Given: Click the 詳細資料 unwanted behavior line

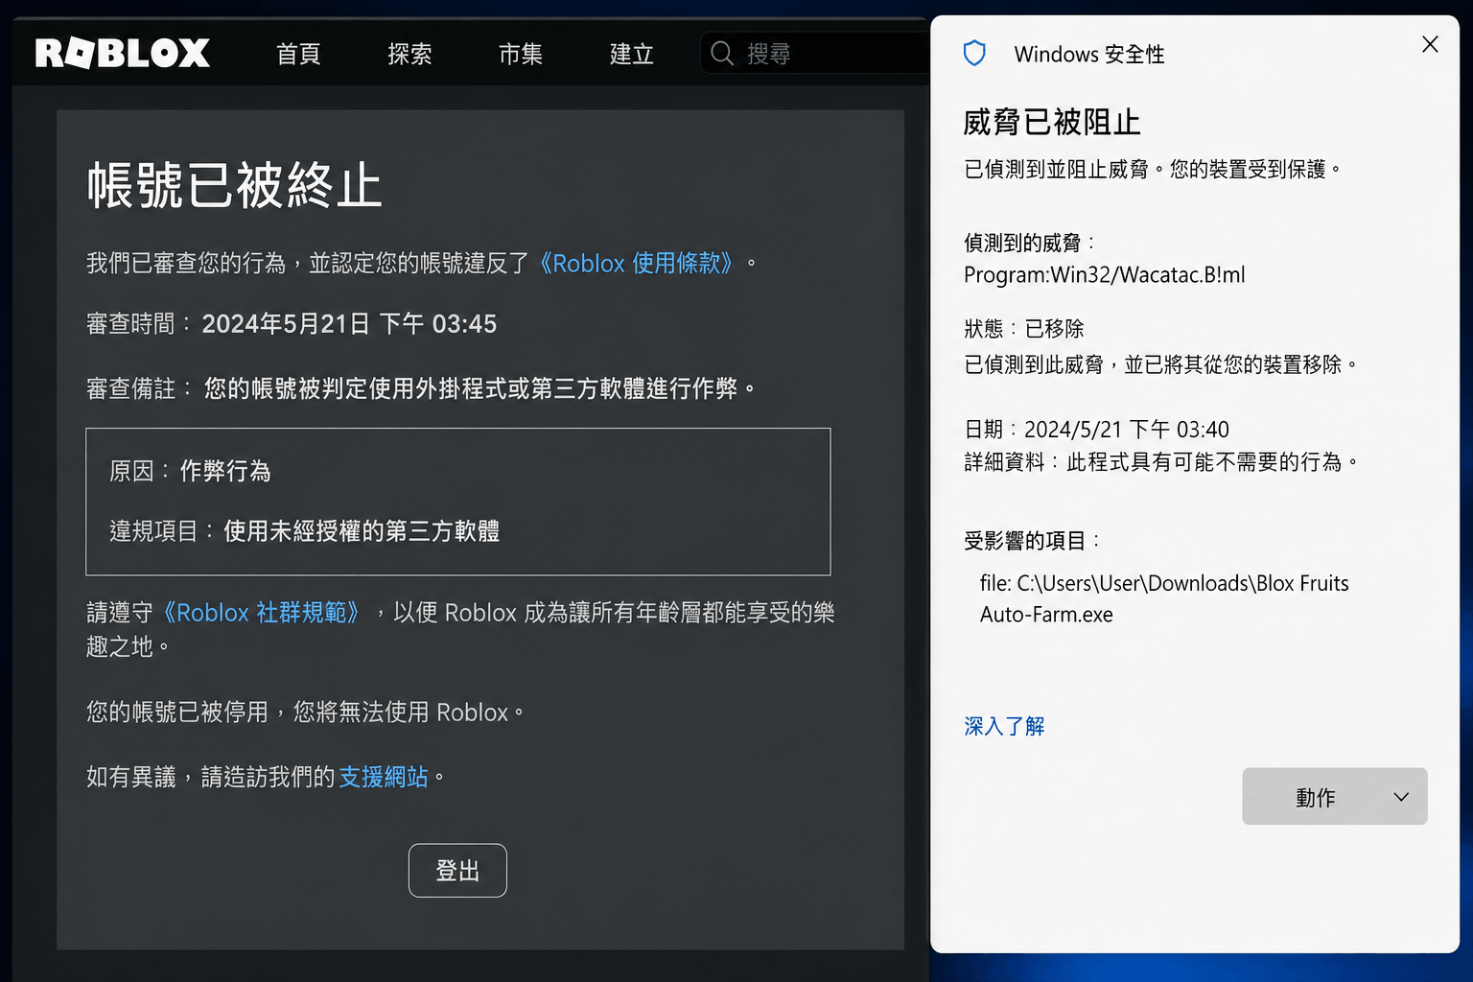Looking at the screenshot, I should point(1161,462).
